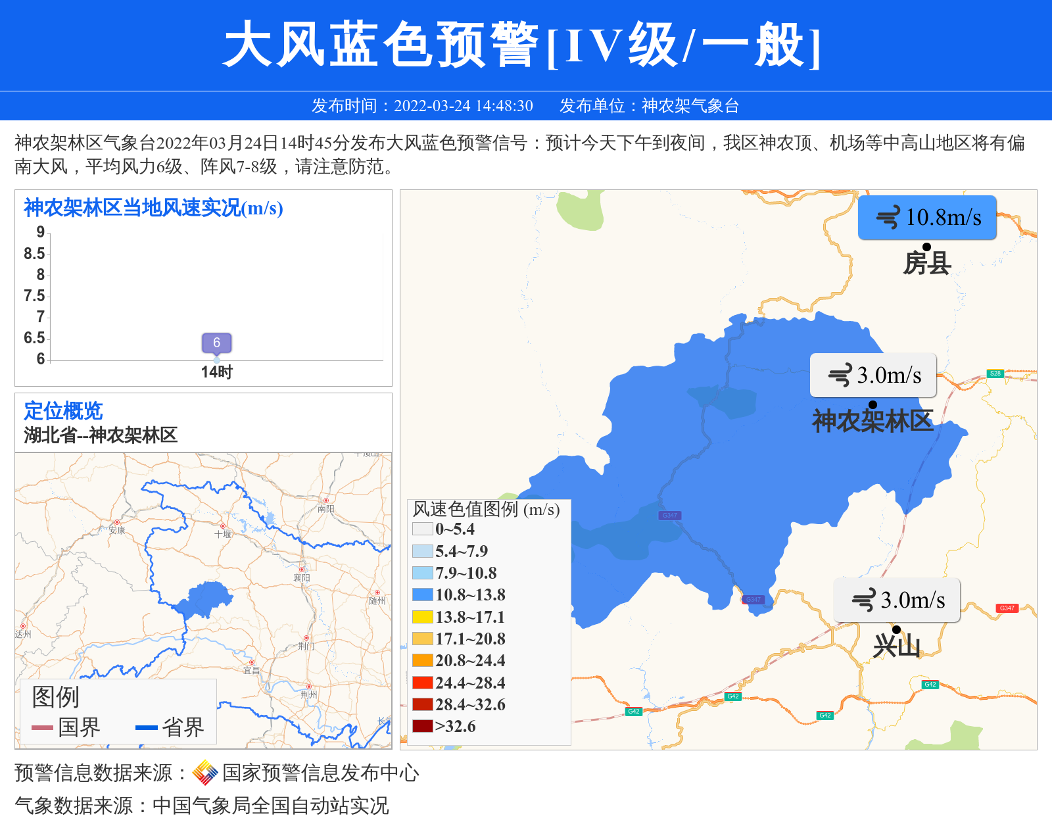Click the wind icon in 神农架林区 label

[840, 376]
